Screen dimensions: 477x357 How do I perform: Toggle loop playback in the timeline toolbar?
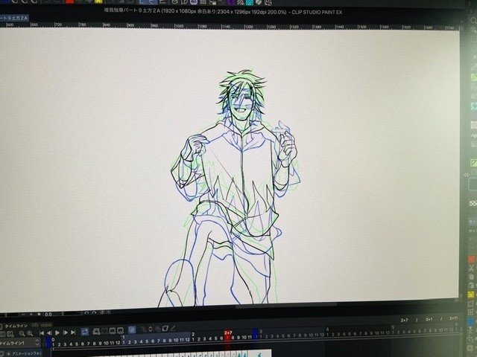tap(84, 332)
